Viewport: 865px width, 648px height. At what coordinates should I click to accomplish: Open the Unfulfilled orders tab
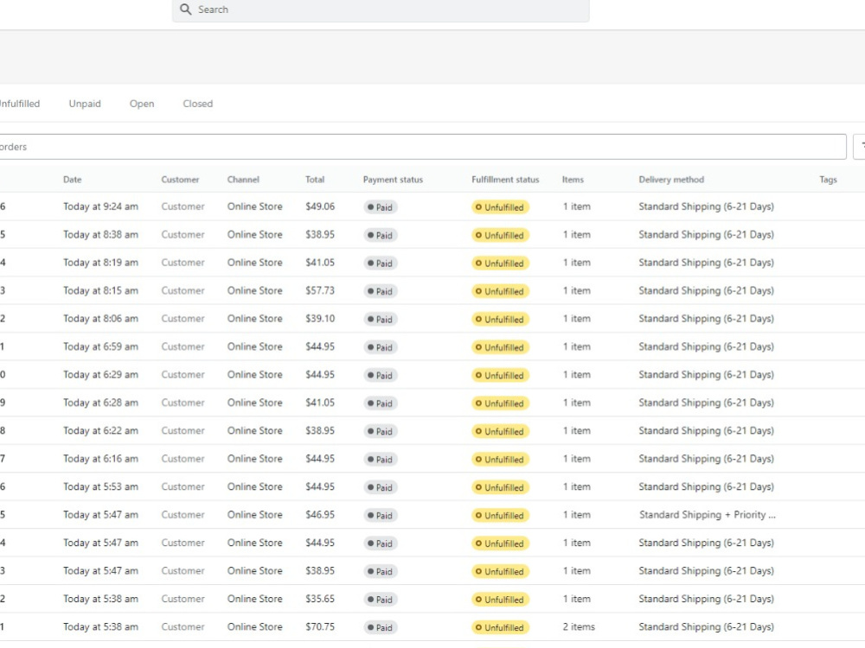20,104
